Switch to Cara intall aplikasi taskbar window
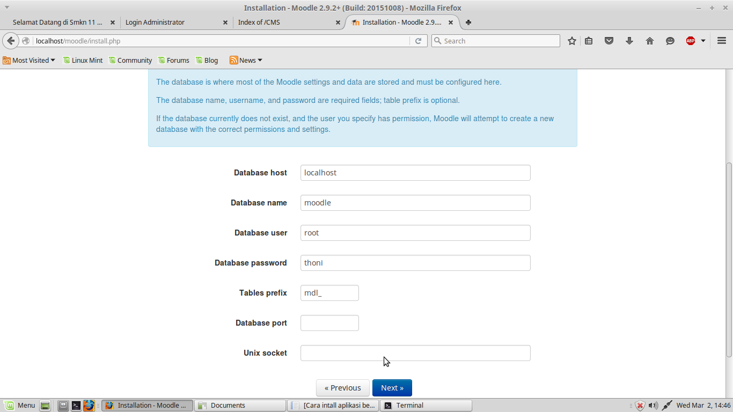 (x=333, y=406)
